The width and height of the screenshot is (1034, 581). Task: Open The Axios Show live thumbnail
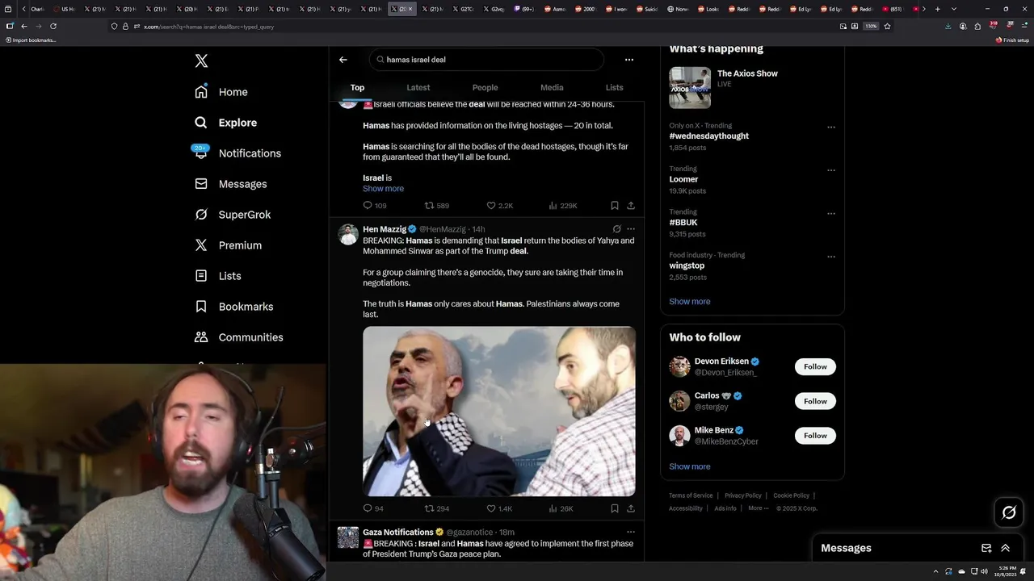pos(690,87)
